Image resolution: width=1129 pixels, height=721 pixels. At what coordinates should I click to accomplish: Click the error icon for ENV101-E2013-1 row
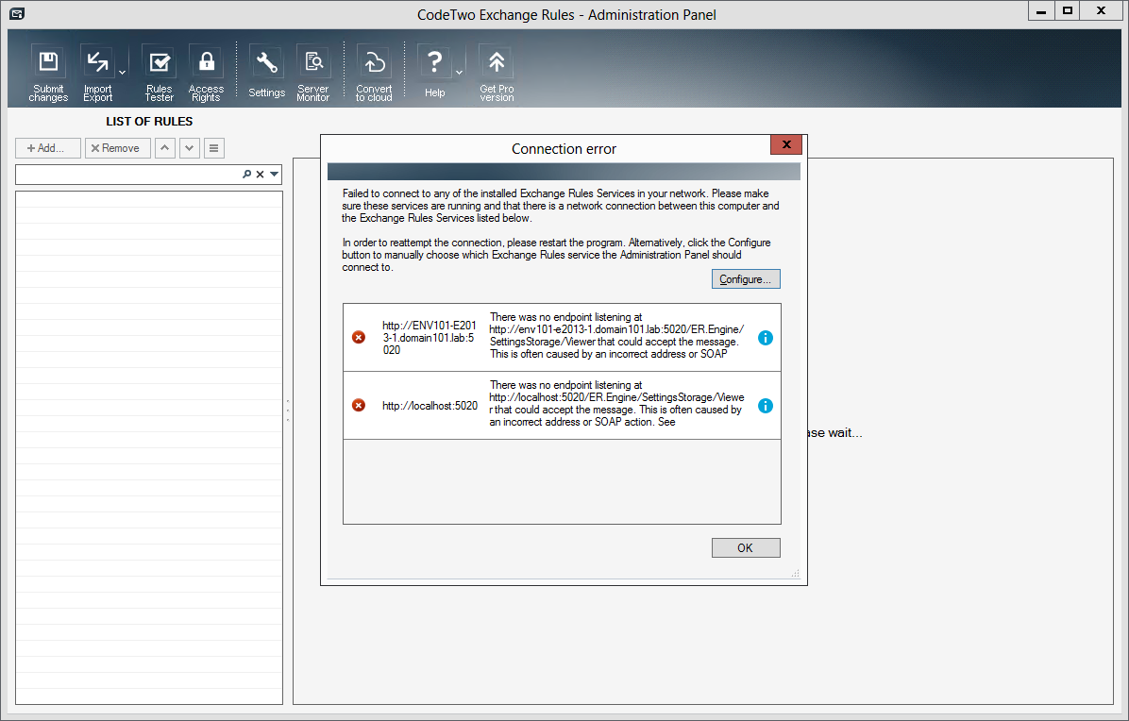(359, 338)
